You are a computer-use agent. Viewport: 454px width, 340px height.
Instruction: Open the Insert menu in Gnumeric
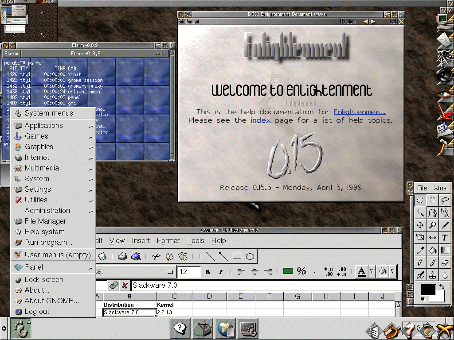pyautogui.click(x=141, y=240)
